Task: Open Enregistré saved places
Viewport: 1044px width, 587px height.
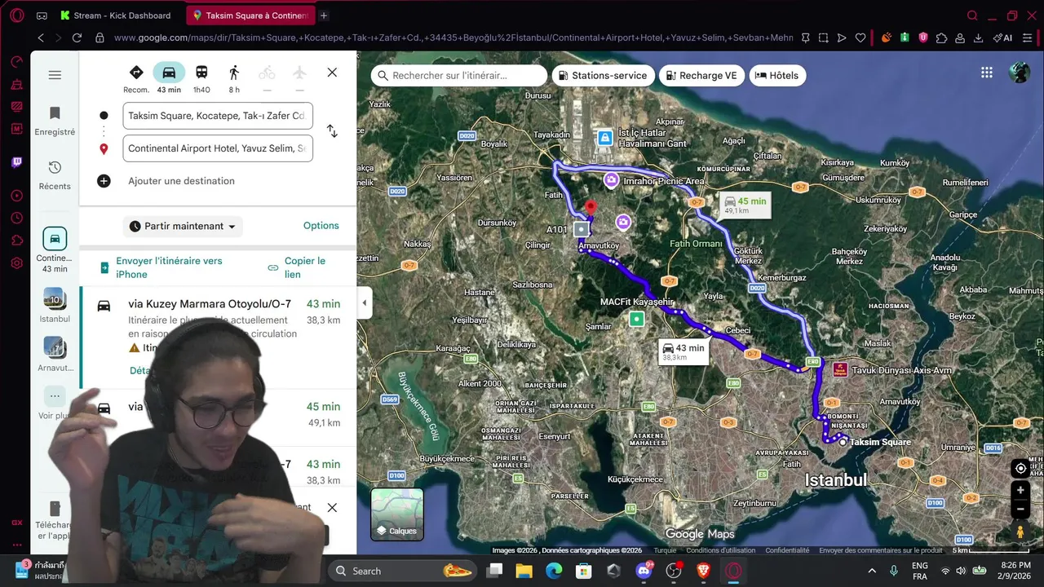Action: point(55,121)
